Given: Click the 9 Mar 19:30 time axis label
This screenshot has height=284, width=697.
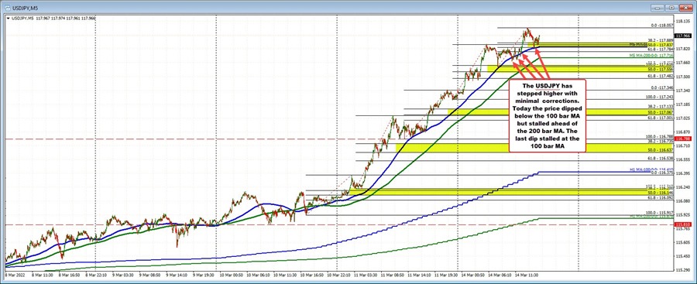Looking at the screenshot, I should click(x=204, y=275).
